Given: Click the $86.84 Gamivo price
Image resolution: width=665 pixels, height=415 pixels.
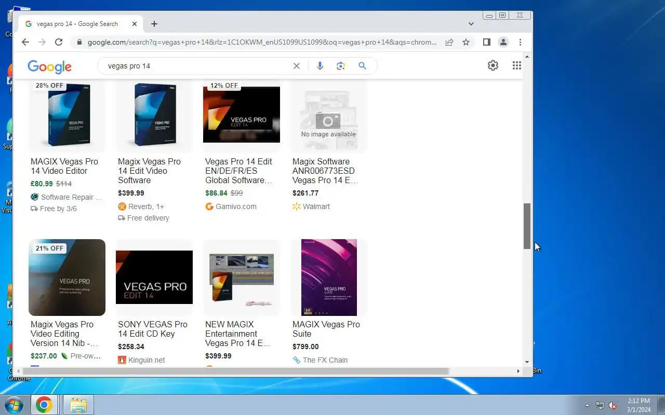Looking at the screenshot, I should click(216, 193).
